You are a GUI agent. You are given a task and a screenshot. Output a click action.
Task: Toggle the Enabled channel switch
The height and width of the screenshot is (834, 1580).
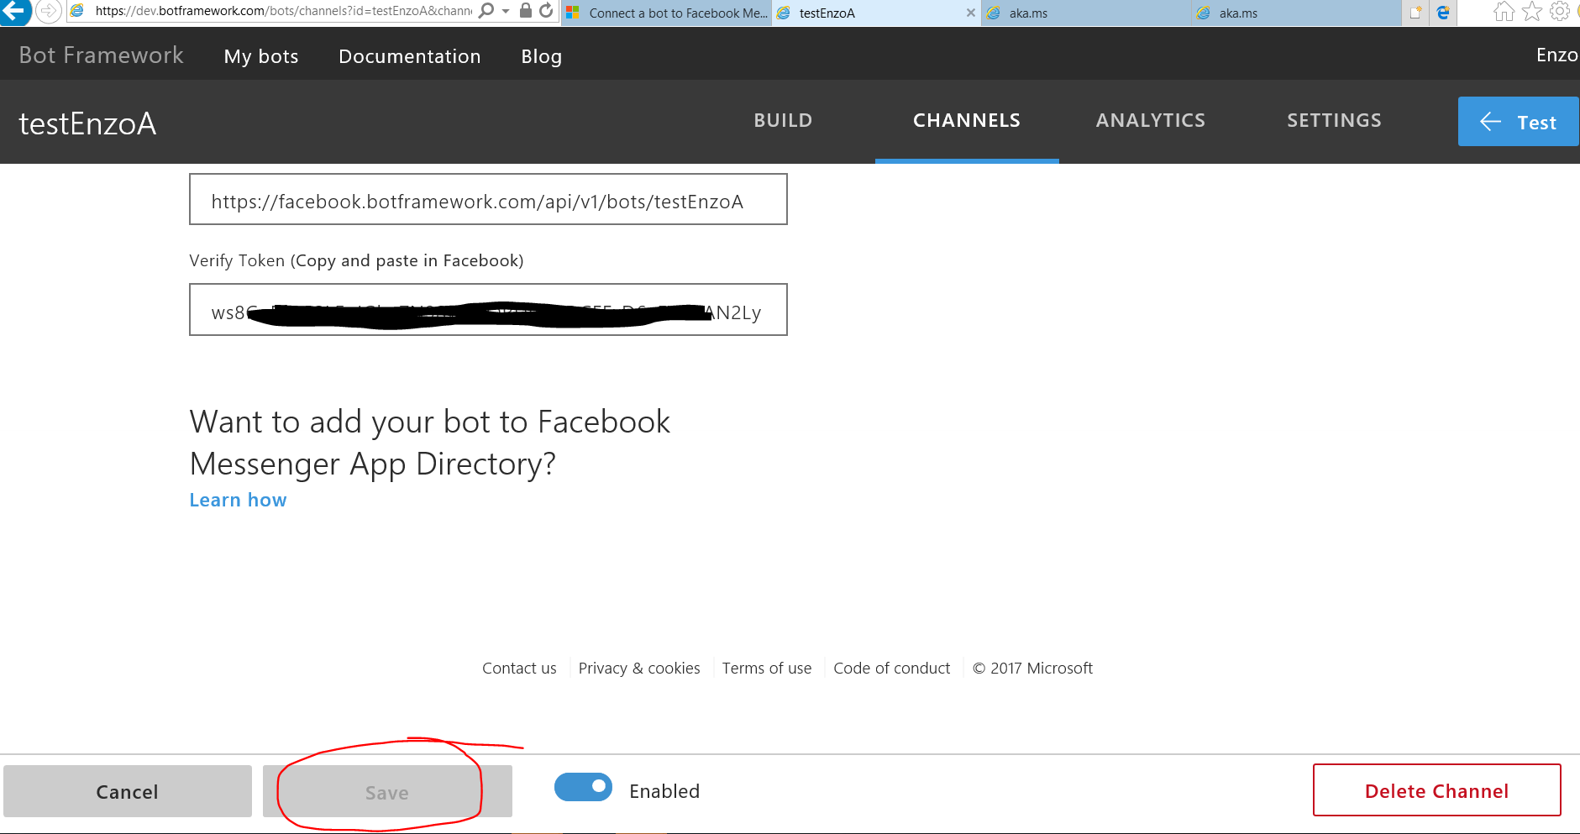point(583,787)
